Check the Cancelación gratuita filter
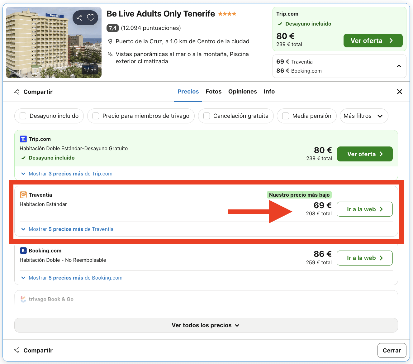Image resolution: width=413 pixels, height=364 pixels. [x=206, y=116]
